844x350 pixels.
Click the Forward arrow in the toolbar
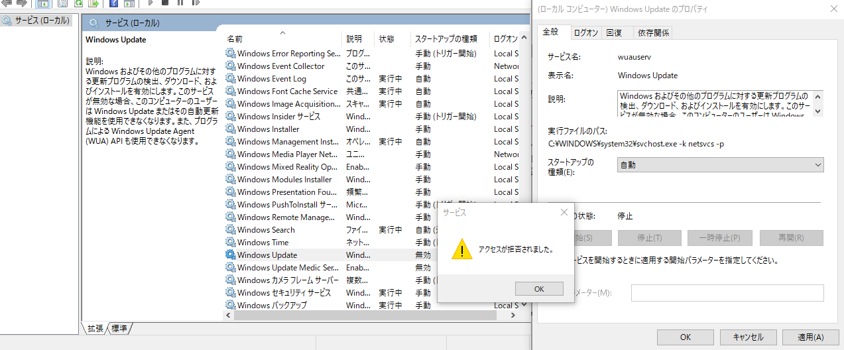click(21, 3)
